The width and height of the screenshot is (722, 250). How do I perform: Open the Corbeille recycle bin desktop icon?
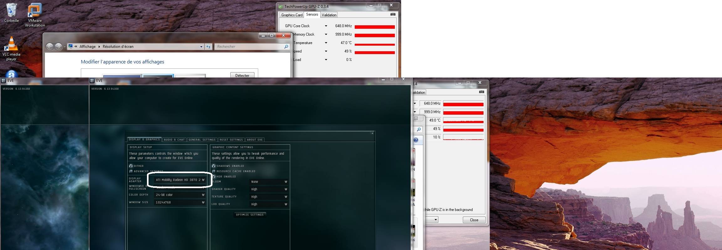(11, 13)
